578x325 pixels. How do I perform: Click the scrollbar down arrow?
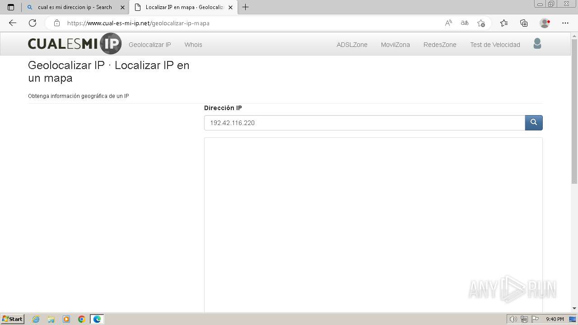pos(574,308)
